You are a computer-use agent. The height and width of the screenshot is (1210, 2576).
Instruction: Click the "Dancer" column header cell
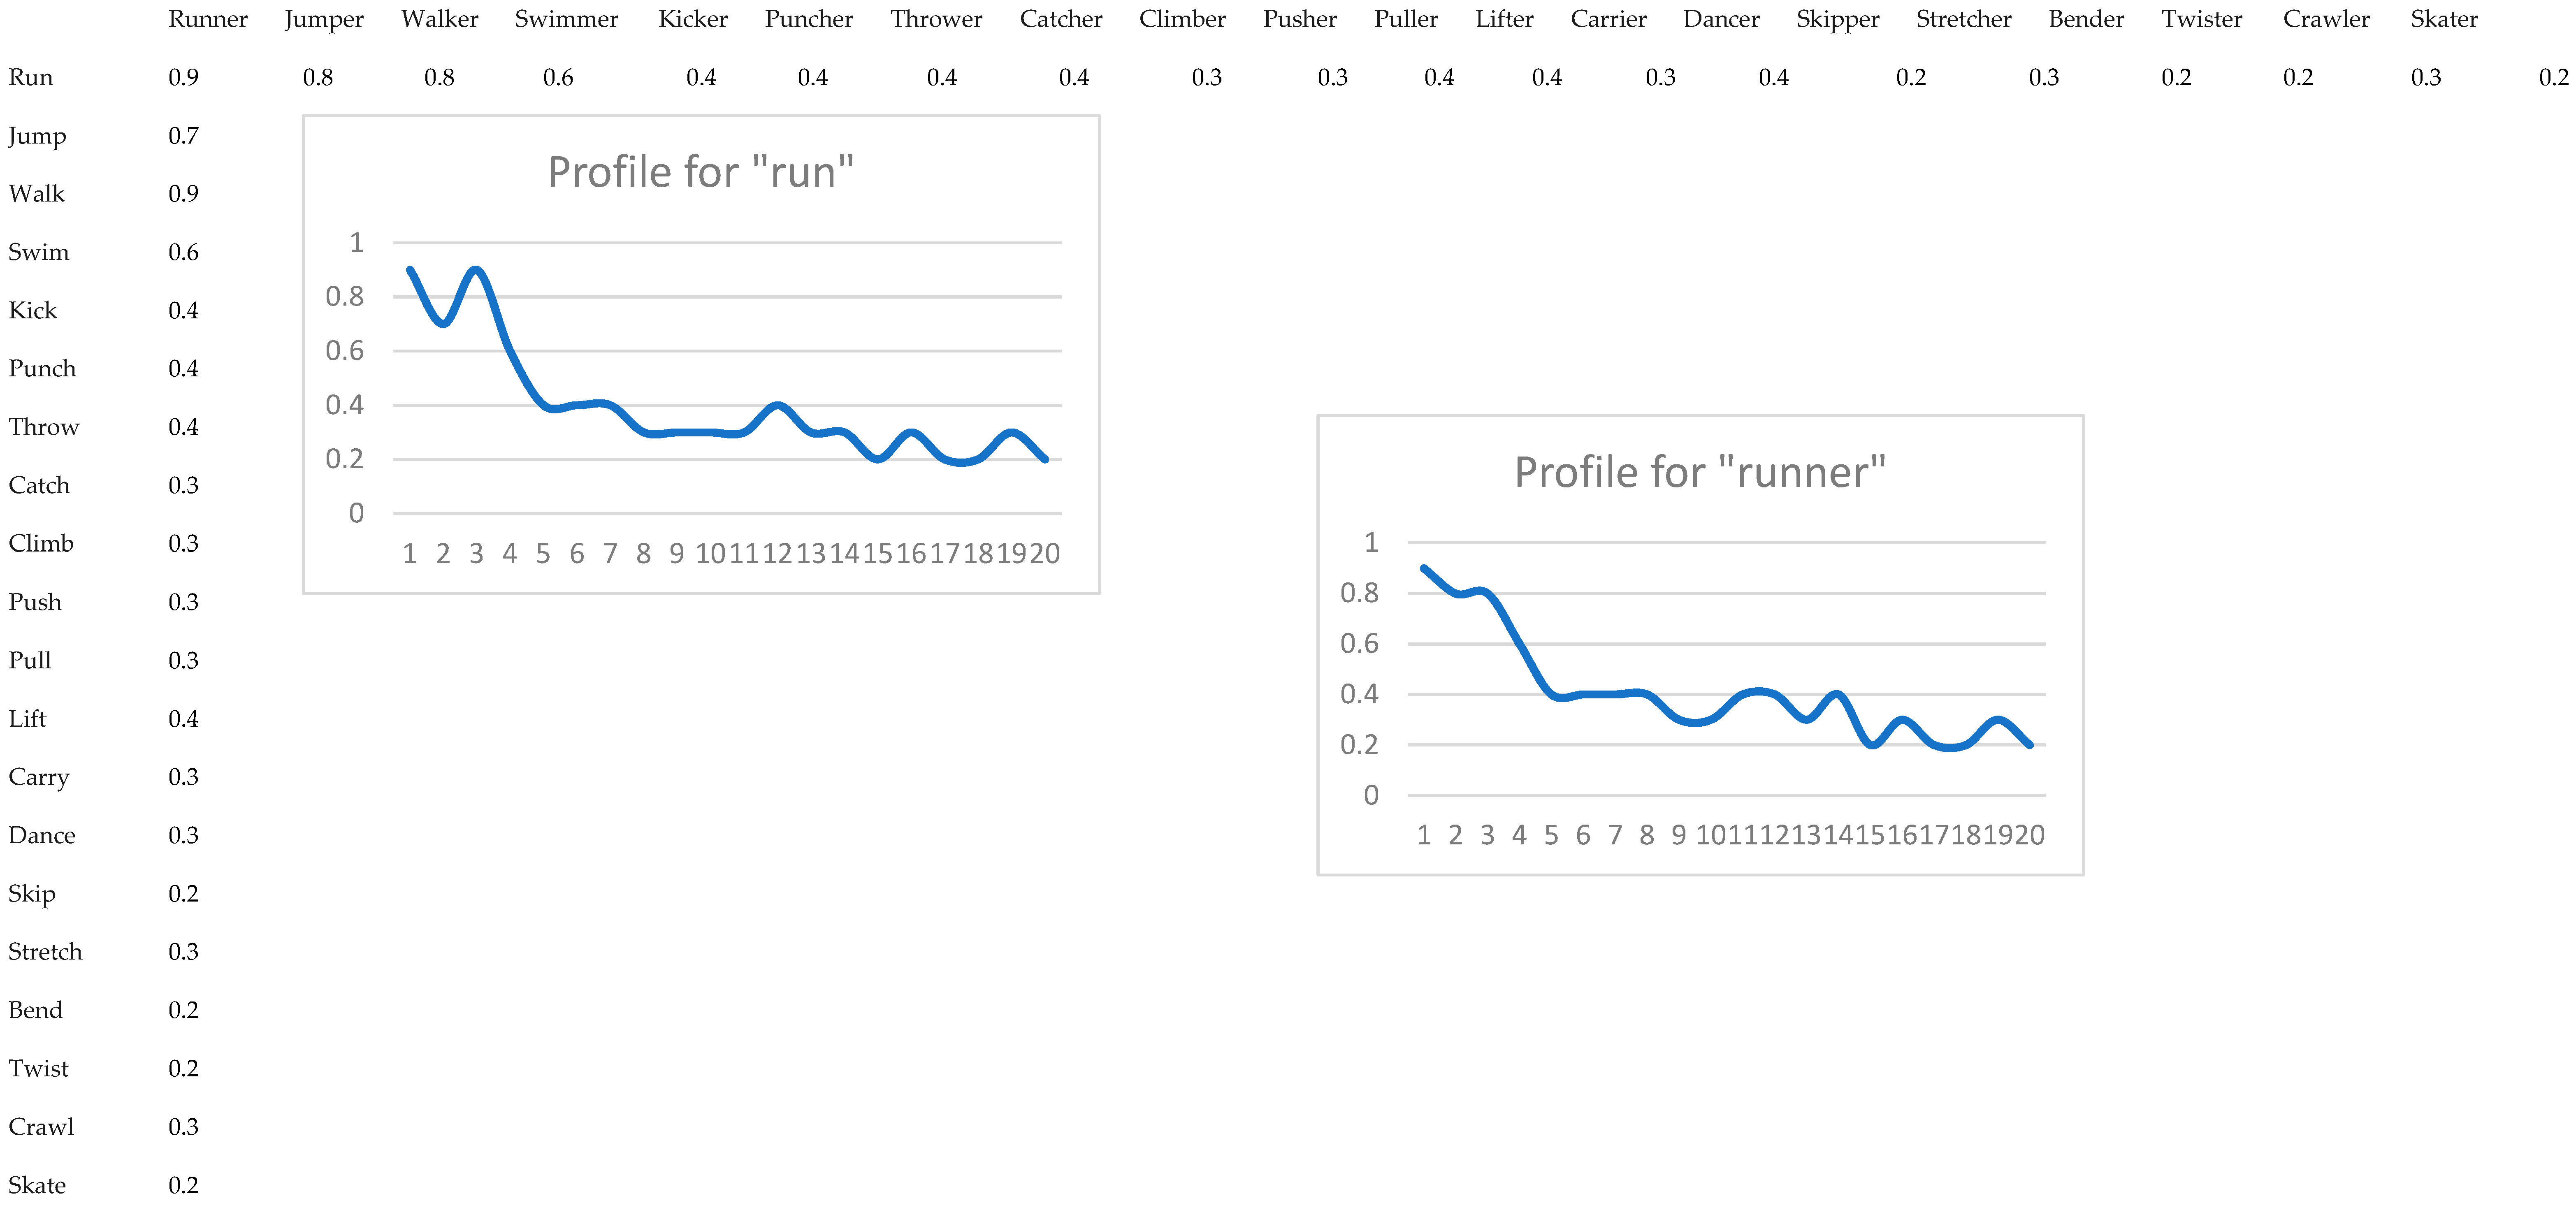tap(1721, 19)
